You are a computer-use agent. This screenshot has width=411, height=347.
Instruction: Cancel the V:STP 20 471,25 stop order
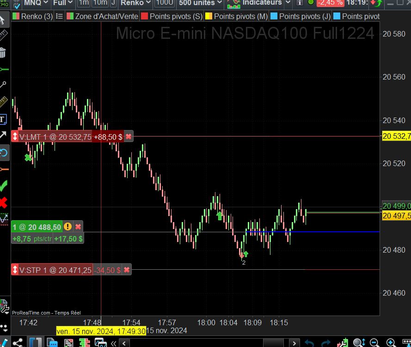tap(127, 270)
